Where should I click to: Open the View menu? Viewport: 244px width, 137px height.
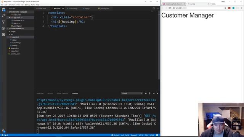18,5
